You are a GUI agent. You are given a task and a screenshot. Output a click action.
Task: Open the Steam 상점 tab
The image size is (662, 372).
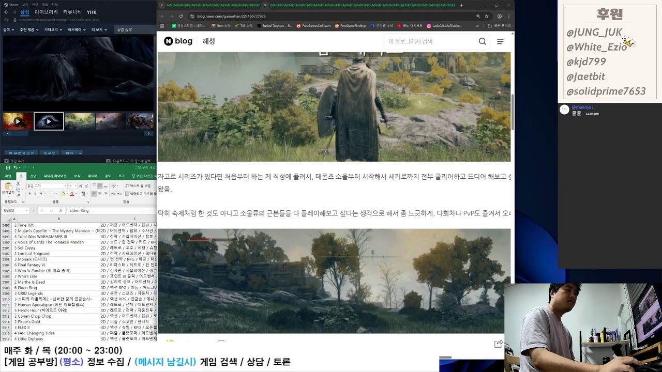click(25, 12)
